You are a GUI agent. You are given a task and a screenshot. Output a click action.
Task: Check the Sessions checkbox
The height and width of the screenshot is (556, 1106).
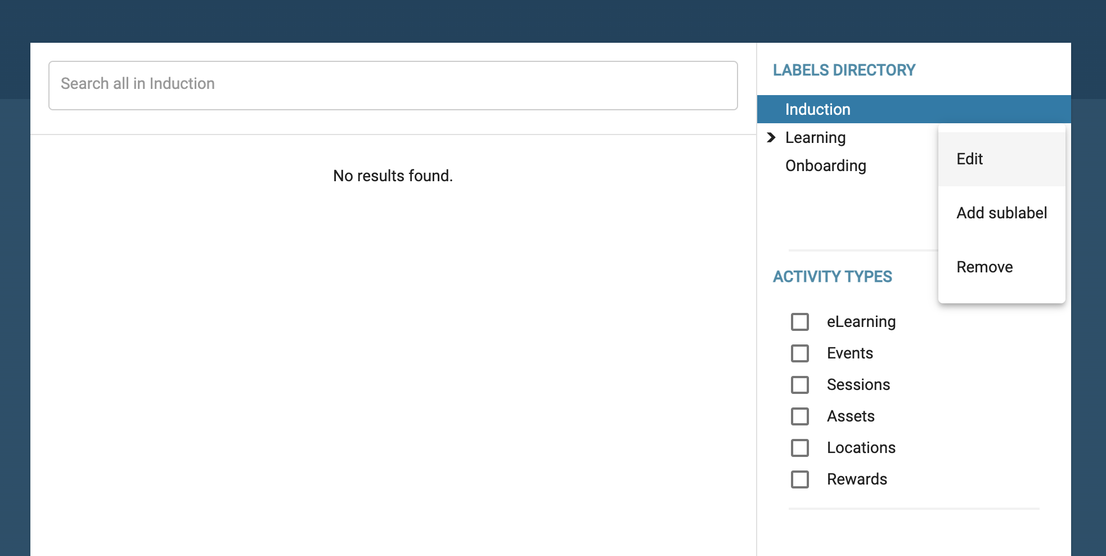[799, 385]
